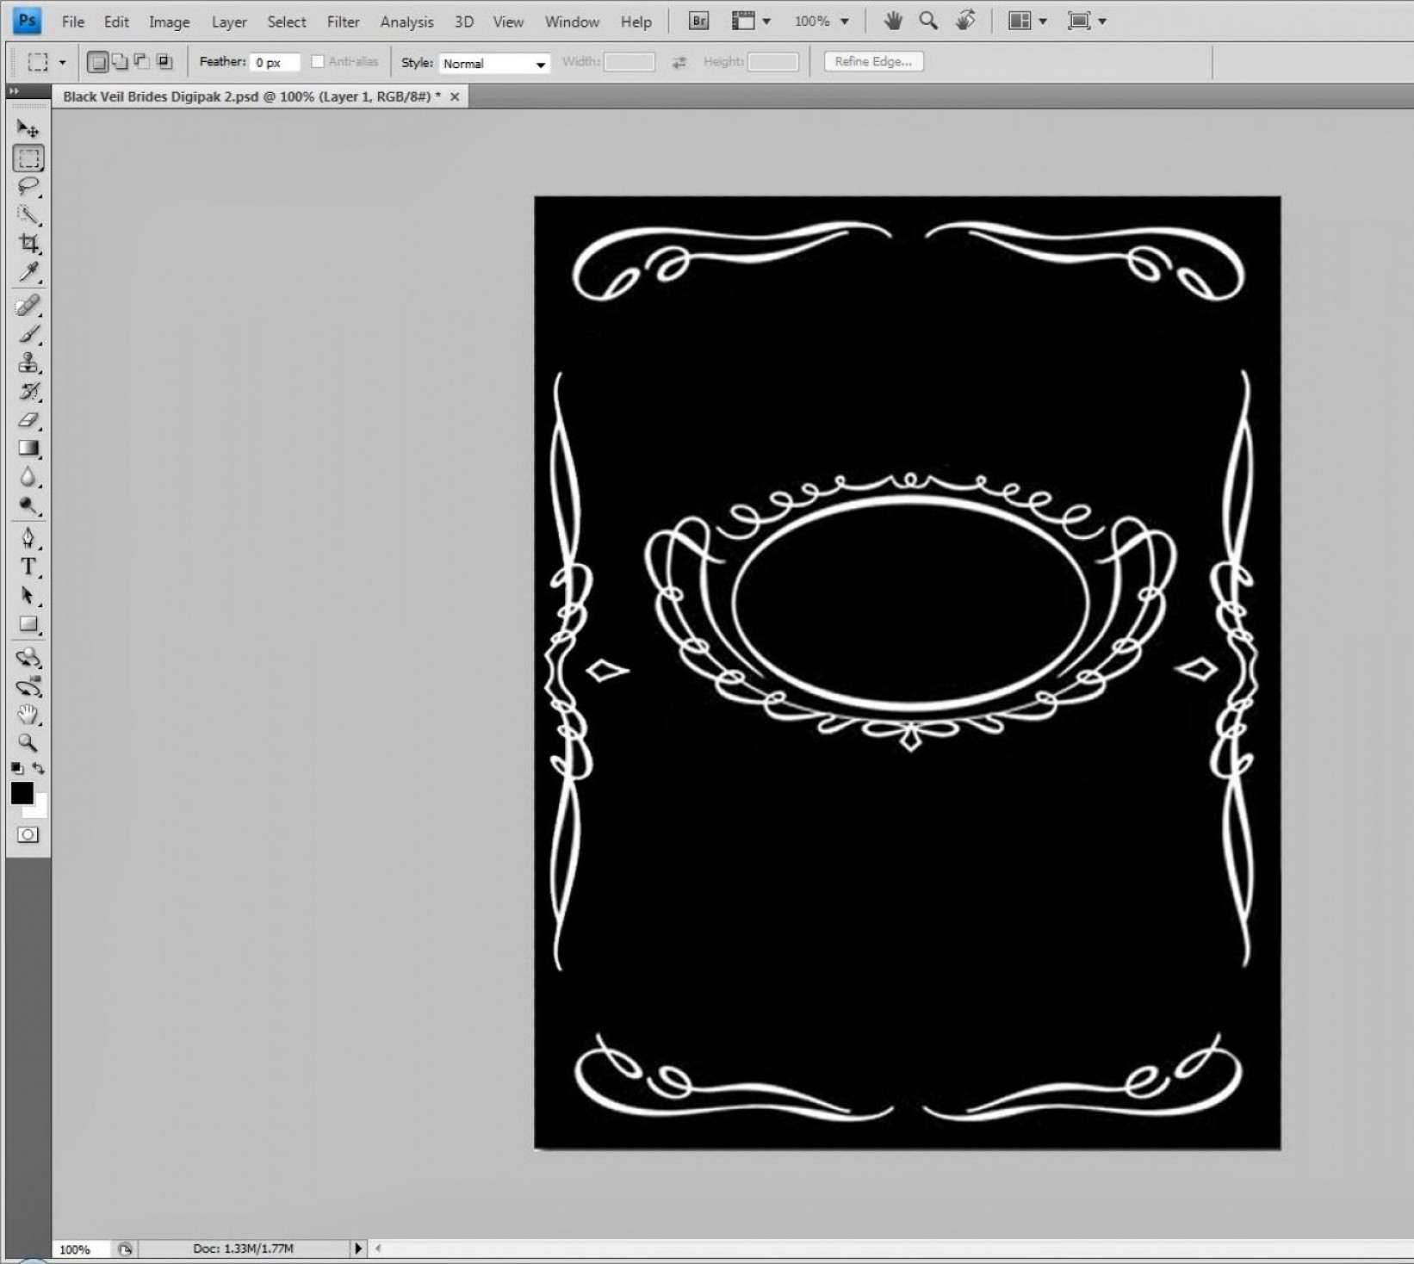Image resolution: width=1414 pixels, height=1264 pixels.
Task: Enable the Anti-alias checkbox
Action: 318,62
